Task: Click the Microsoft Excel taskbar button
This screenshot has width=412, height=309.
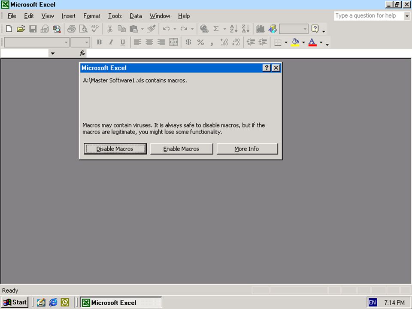Action: [x=121, y=303]
